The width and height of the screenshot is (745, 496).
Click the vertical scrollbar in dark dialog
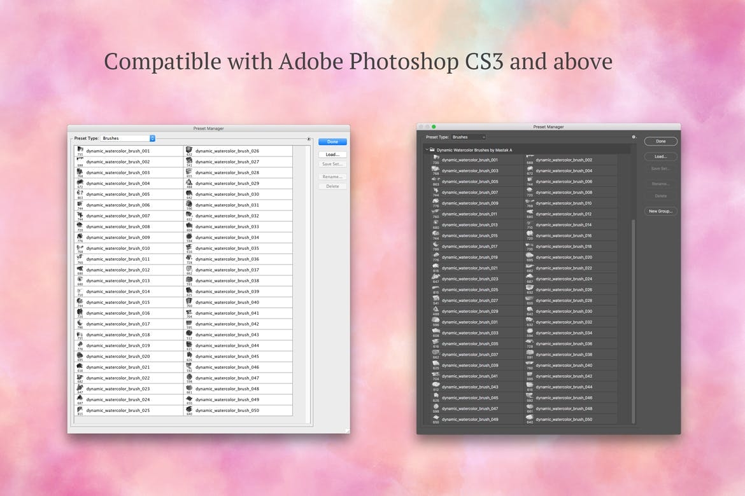click(x=633, y=318)
